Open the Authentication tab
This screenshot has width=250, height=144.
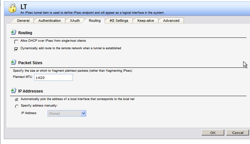[x=49, y=21]
